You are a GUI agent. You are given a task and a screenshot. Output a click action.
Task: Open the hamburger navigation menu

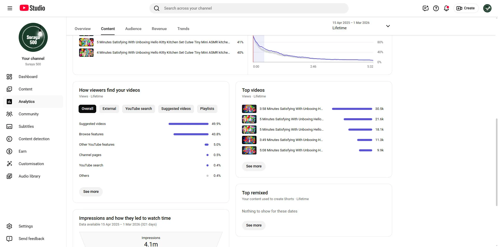pos(10,8)
